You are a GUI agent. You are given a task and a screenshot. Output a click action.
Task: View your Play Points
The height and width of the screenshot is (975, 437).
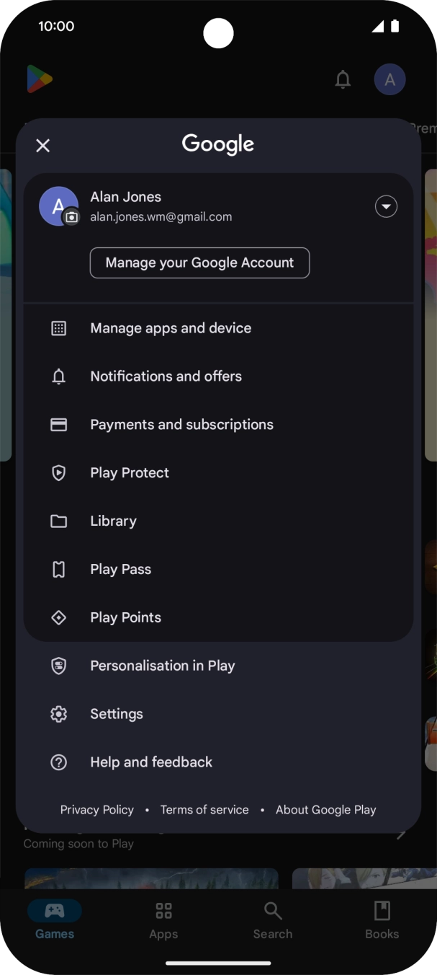[125, 617]
